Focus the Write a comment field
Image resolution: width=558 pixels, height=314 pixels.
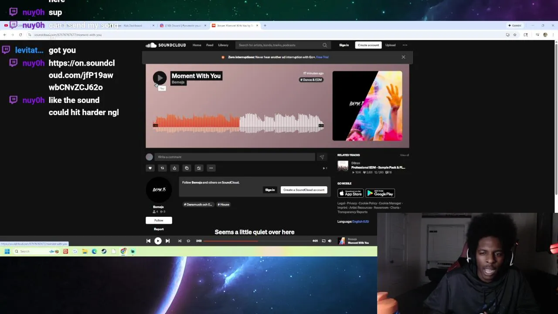235,157
